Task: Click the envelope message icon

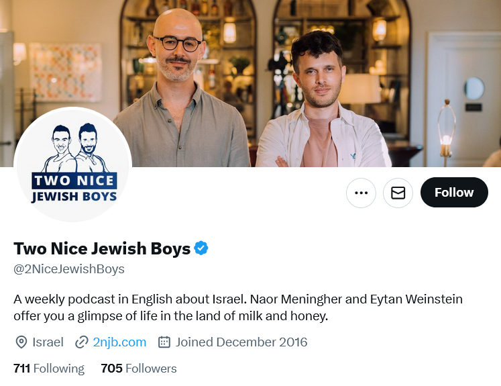Action: [398, 193]
